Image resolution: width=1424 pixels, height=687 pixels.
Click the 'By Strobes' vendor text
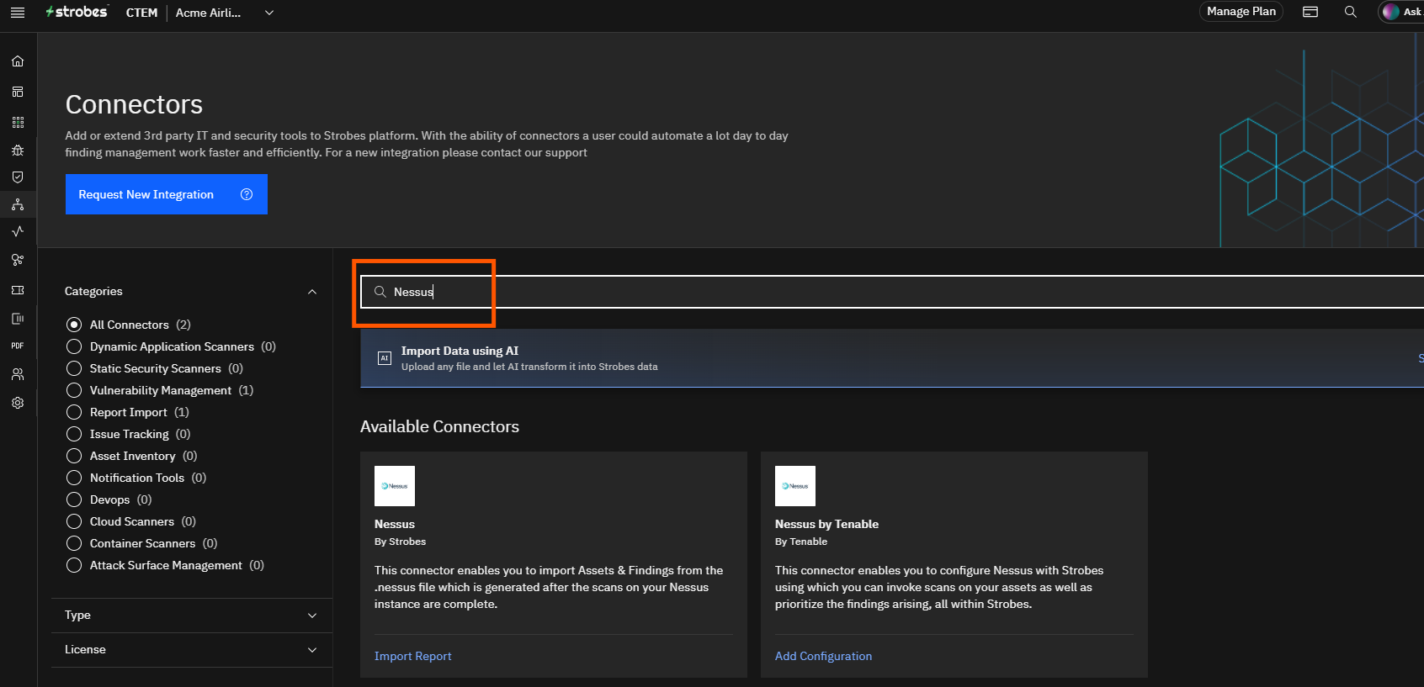tap(400, 542)
